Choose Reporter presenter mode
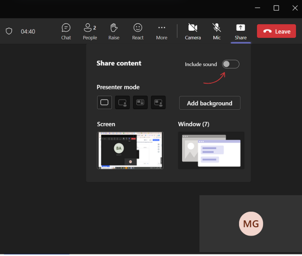302x256 pixels. (158, 102)
